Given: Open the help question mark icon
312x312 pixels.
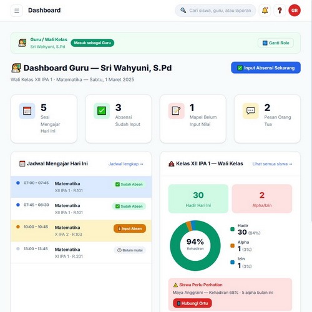Looking at the screenshot, I should pos(280,11).
